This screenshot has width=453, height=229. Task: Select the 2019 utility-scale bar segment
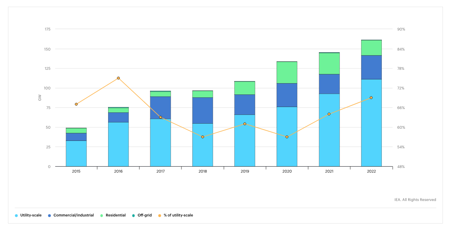[x=245, y=140]
